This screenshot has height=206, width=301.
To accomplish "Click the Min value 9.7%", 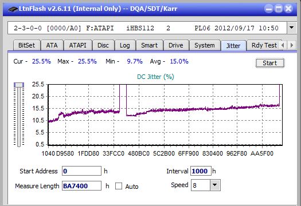I will pyautogui.click(x=135, y=61).
